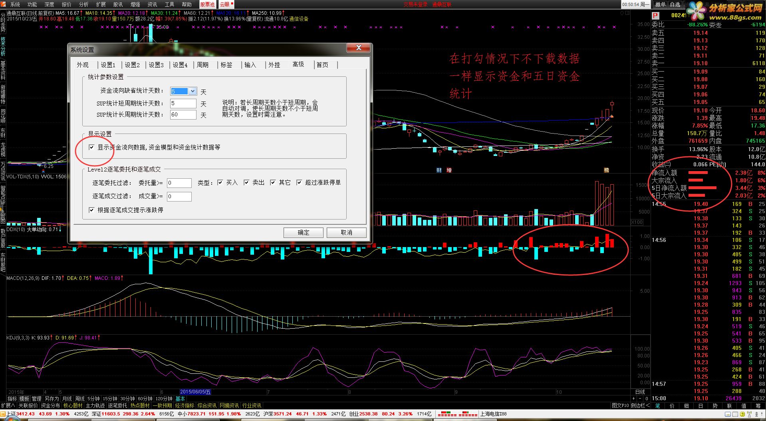Click the SUP长周期统计天数 input field
Image resolution: width=766 pixels, height=421 pixels.
click(183, 114)
